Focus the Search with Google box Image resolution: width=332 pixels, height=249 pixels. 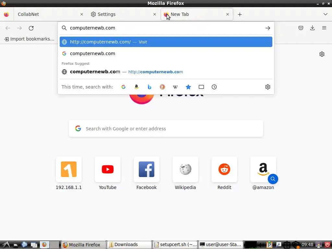[x=166, y=128]
